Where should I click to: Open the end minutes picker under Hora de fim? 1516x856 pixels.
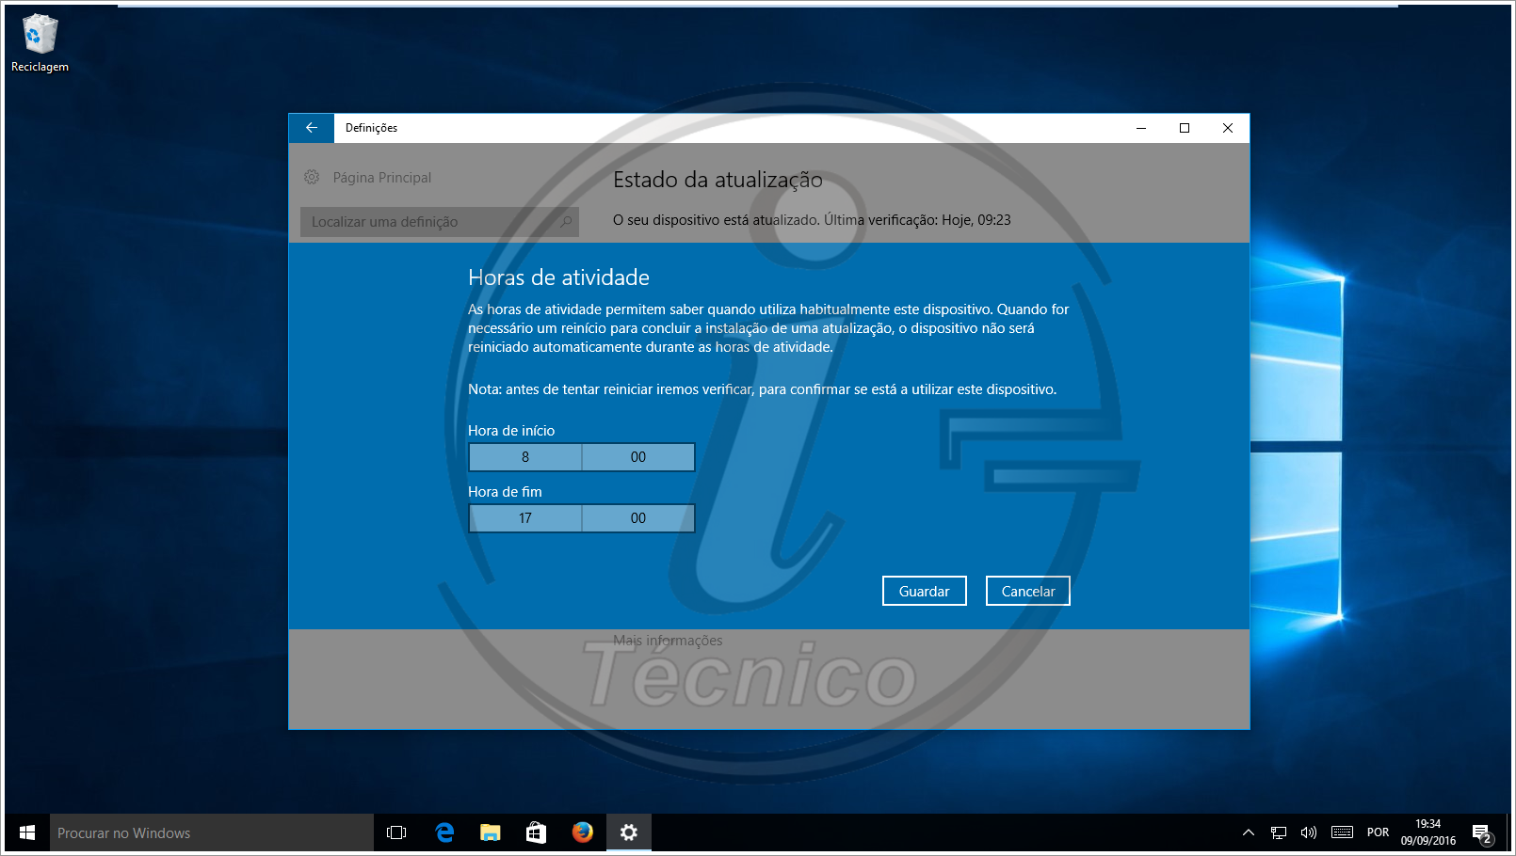point(637,518)
